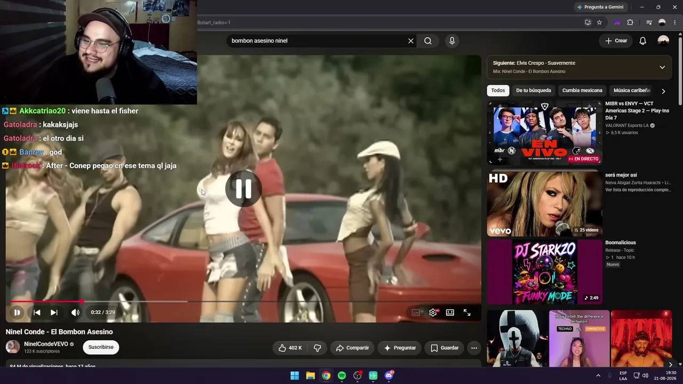Open the Boomalicious video title
The width and height of the screenshot is (683, 384).
(x=621, y=243)
